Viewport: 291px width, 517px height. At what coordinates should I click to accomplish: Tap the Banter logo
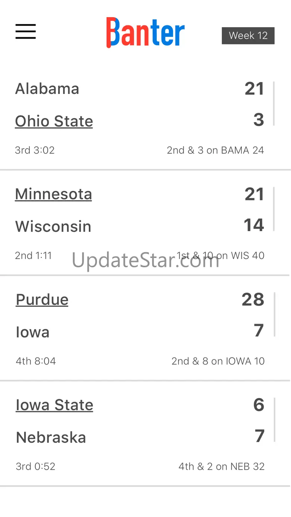[x=145, y=32]
